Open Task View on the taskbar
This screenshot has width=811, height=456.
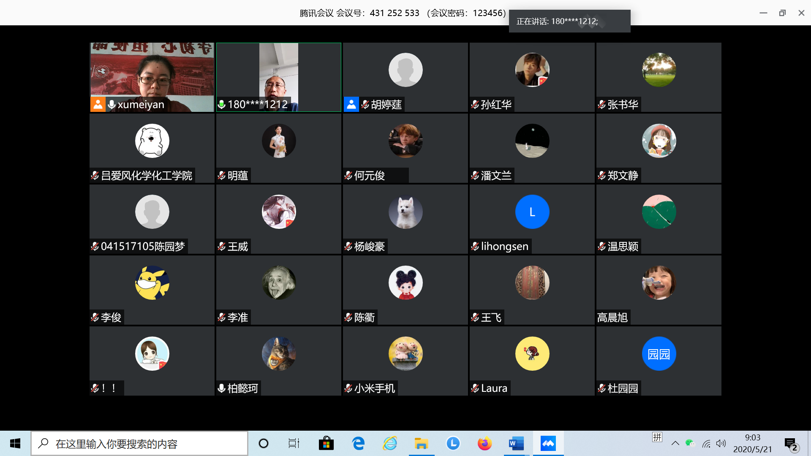(x=294, y=443)
